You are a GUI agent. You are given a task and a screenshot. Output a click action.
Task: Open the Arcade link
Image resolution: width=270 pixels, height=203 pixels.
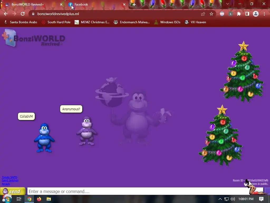click(6, 184)
